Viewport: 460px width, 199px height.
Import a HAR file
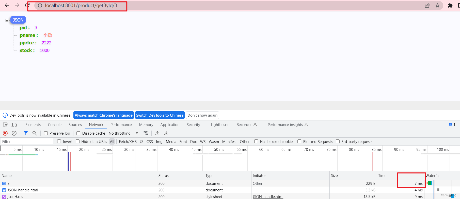pyautogui.click(x=157, y=133)
